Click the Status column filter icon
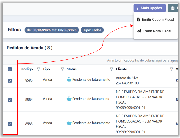Screen dimensions: 180x138 [112, 69]
